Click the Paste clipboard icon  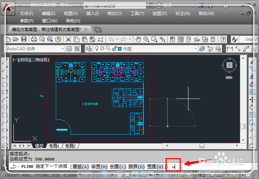(85, 39)
